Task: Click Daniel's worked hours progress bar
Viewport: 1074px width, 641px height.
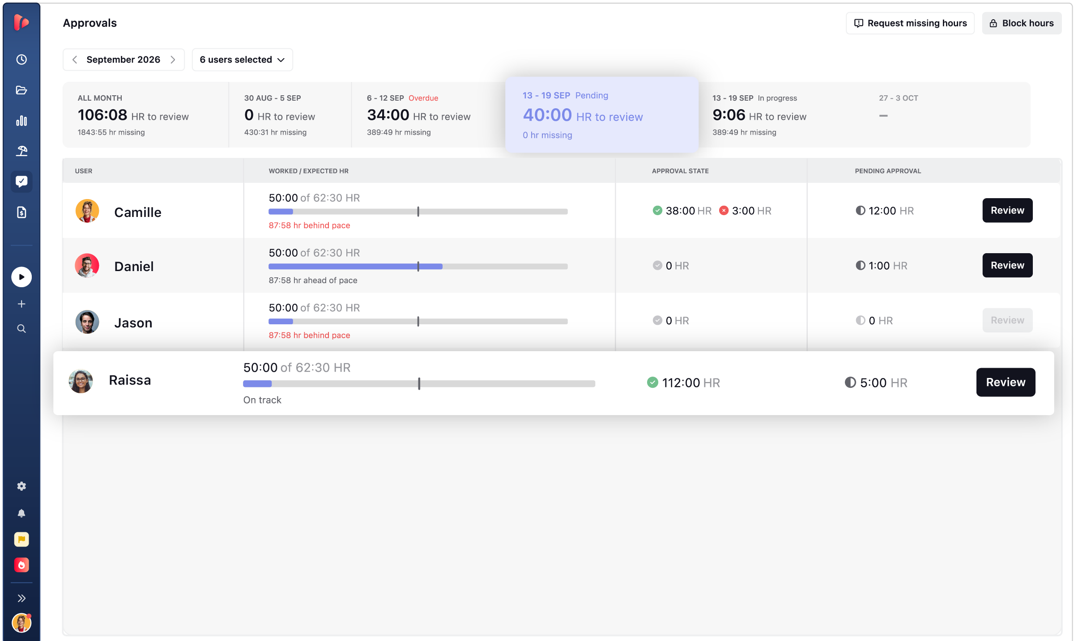Action: click(418, 267)
